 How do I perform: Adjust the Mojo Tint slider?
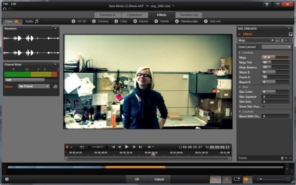click(275, 63)
